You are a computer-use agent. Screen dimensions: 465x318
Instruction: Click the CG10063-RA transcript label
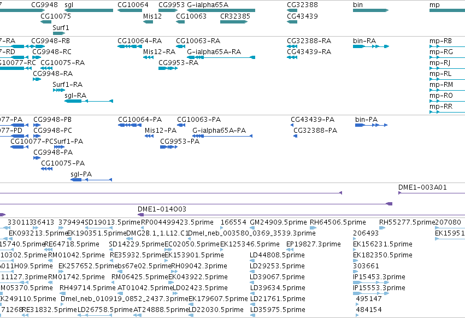point(198,40)
